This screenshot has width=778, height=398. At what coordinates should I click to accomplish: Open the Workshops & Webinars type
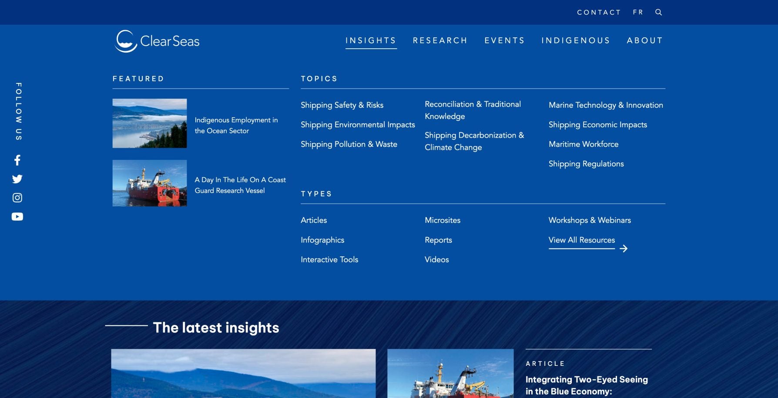(x=590, y=220)
